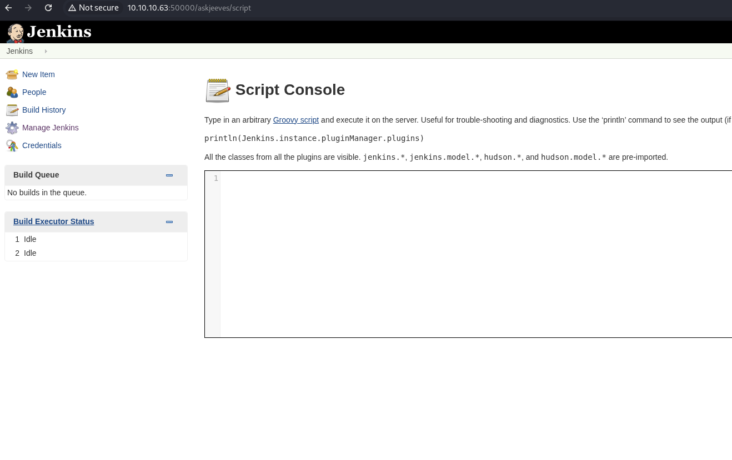Collapse the Build Executor Status panel

coord(169,222)
